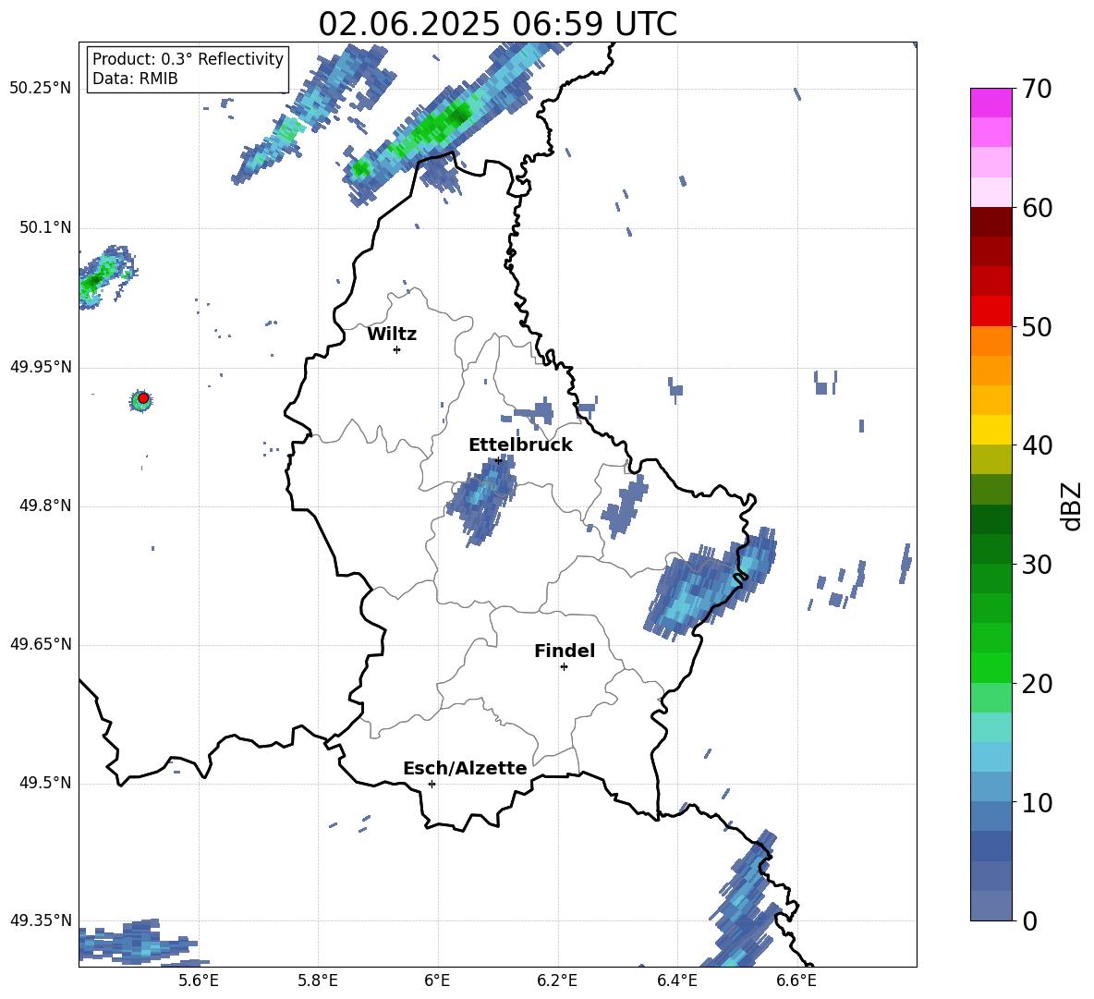This screenshot has width=1094, height=999.
Task: Click the 49.5°N latitude tick label
Action: (x=44, y=783)
